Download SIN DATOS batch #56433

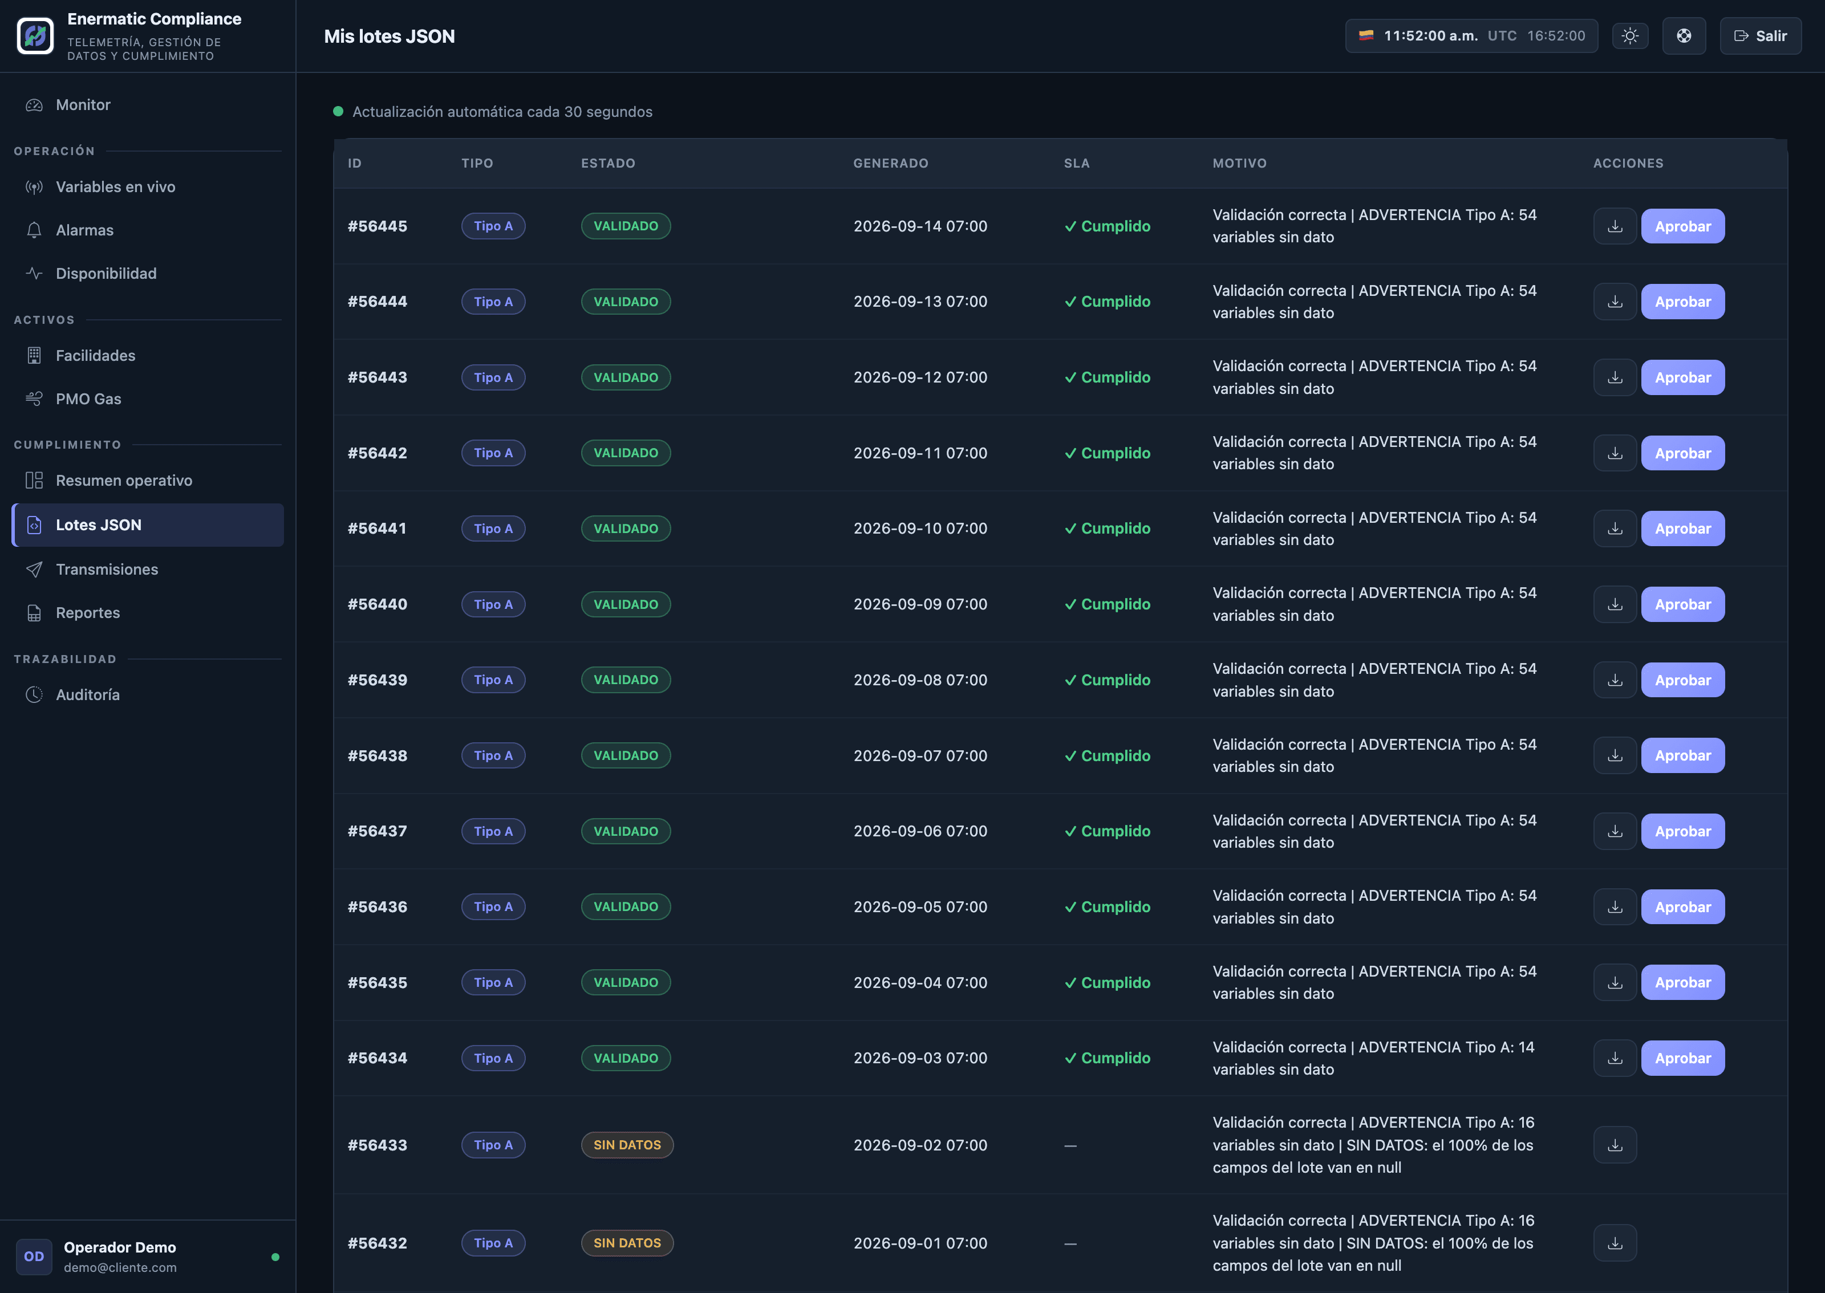[1615, 1145]
